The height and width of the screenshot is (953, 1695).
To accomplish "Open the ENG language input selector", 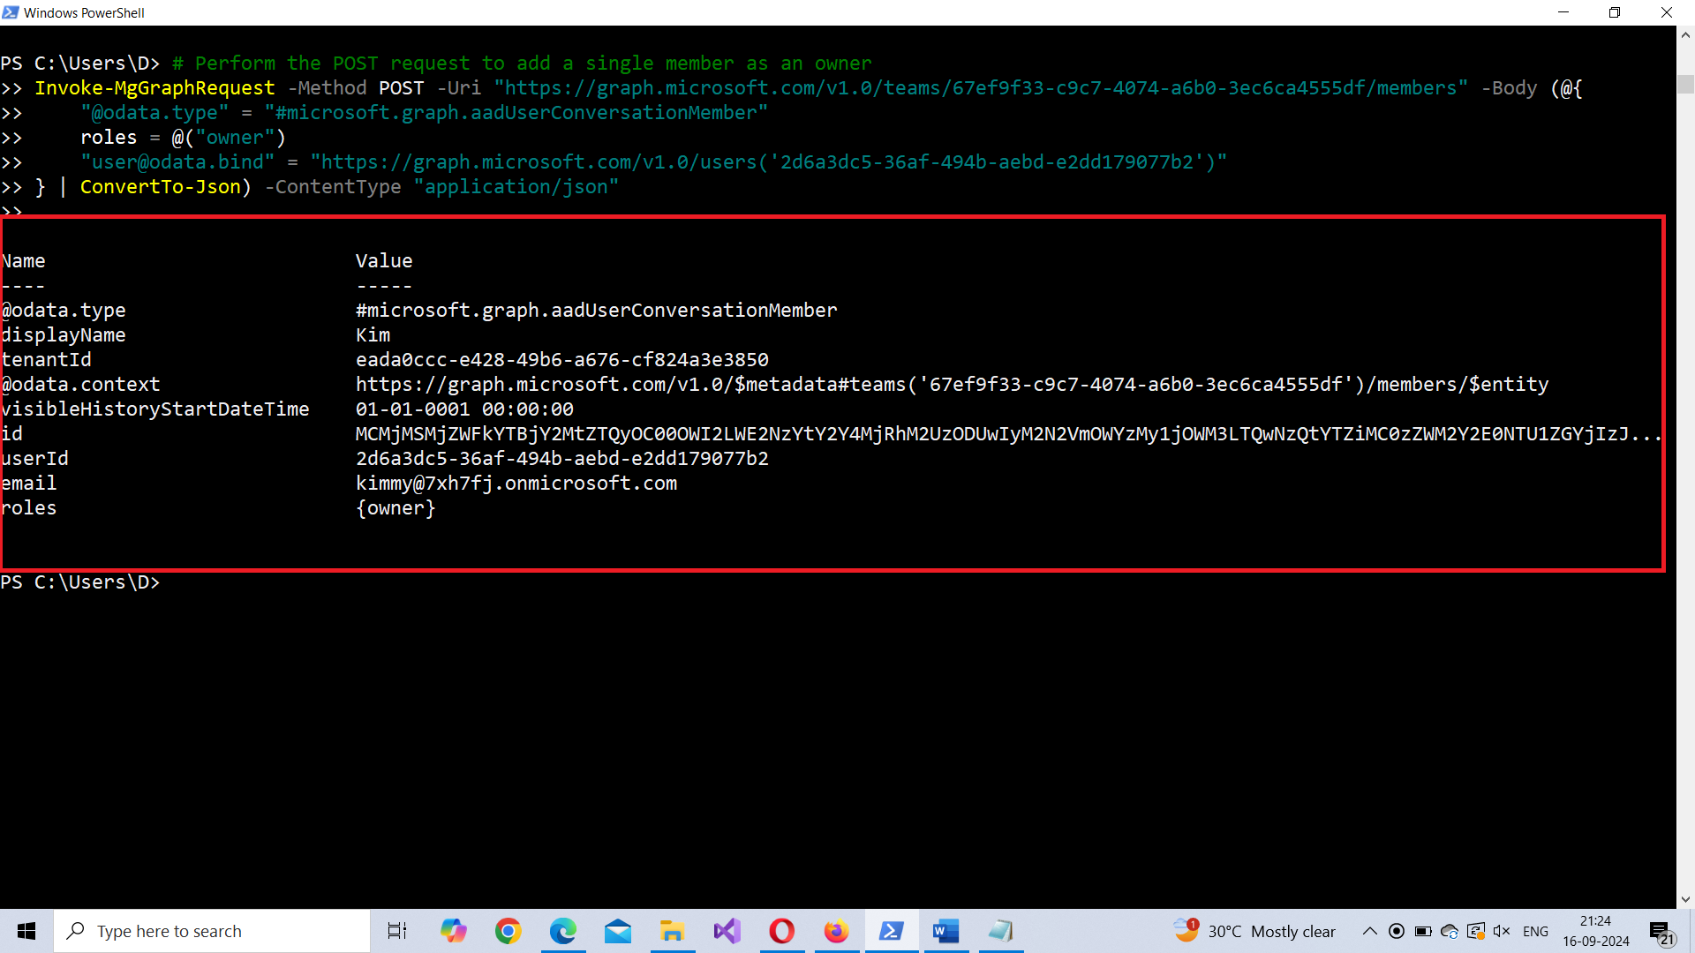I will [x=1535, y=931].
